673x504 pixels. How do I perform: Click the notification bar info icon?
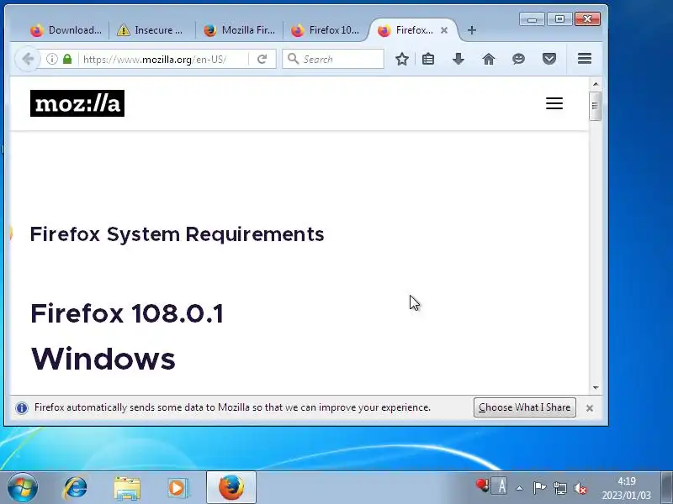coord(22,407)
